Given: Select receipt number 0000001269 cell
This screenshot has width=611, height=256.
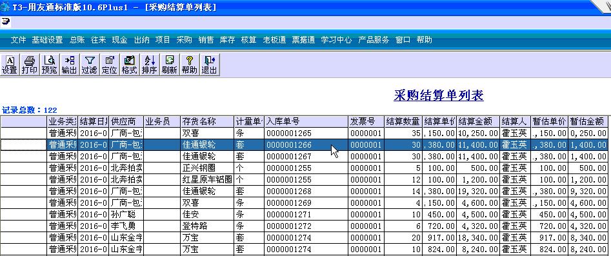Looking at the screenshot, I should (306, 203).
